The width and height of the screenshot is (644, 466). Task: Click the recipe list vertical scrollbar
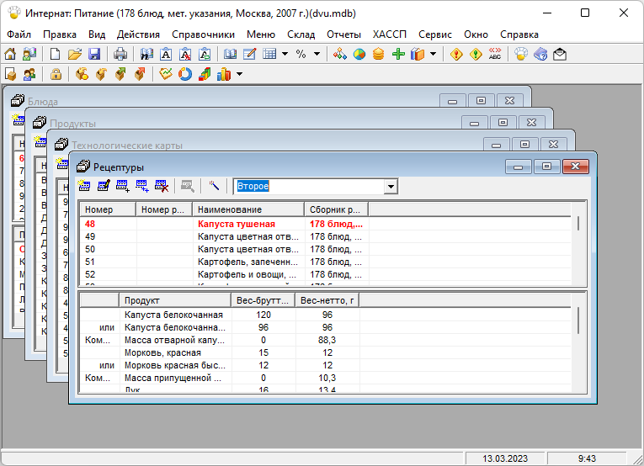tap(577, 224)
